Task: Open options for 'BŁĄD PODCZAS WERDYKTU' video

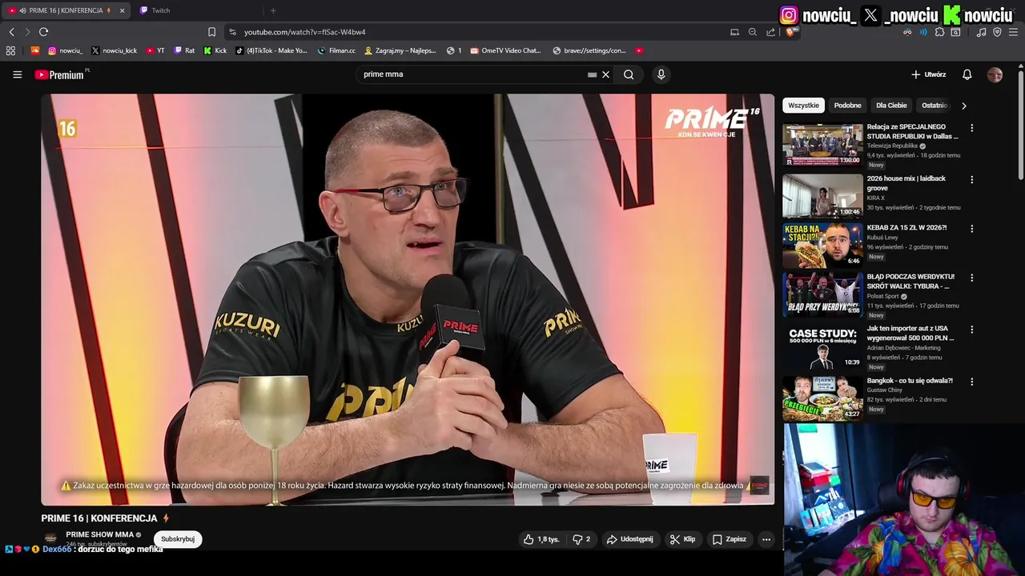Action: tap(971, 278)
